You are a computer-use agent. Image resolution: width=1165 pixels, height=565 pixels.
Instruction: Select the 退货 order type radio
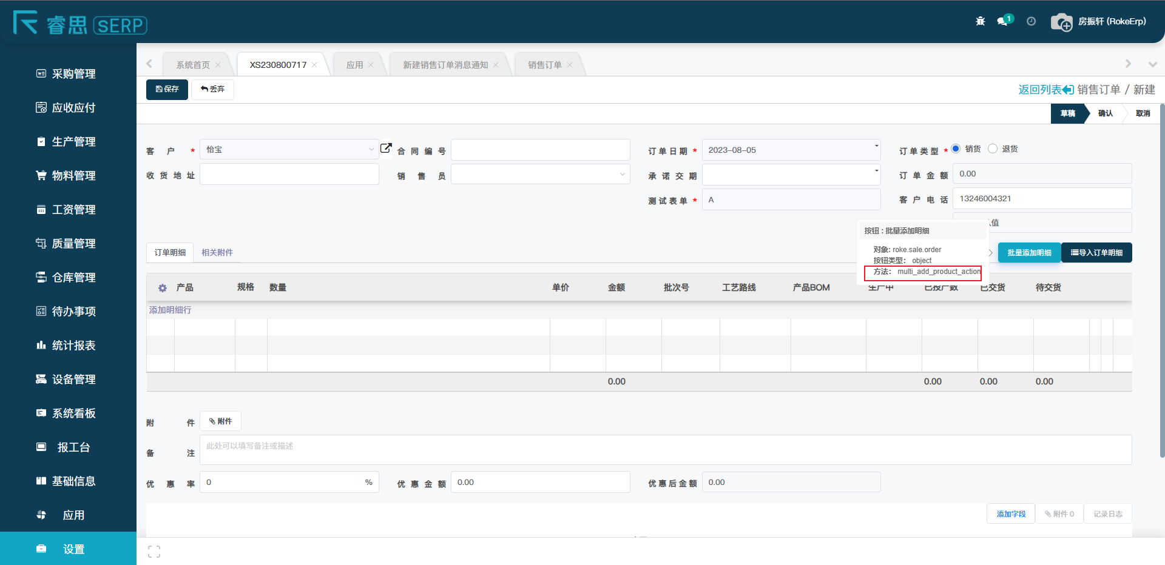pos(993,149)
